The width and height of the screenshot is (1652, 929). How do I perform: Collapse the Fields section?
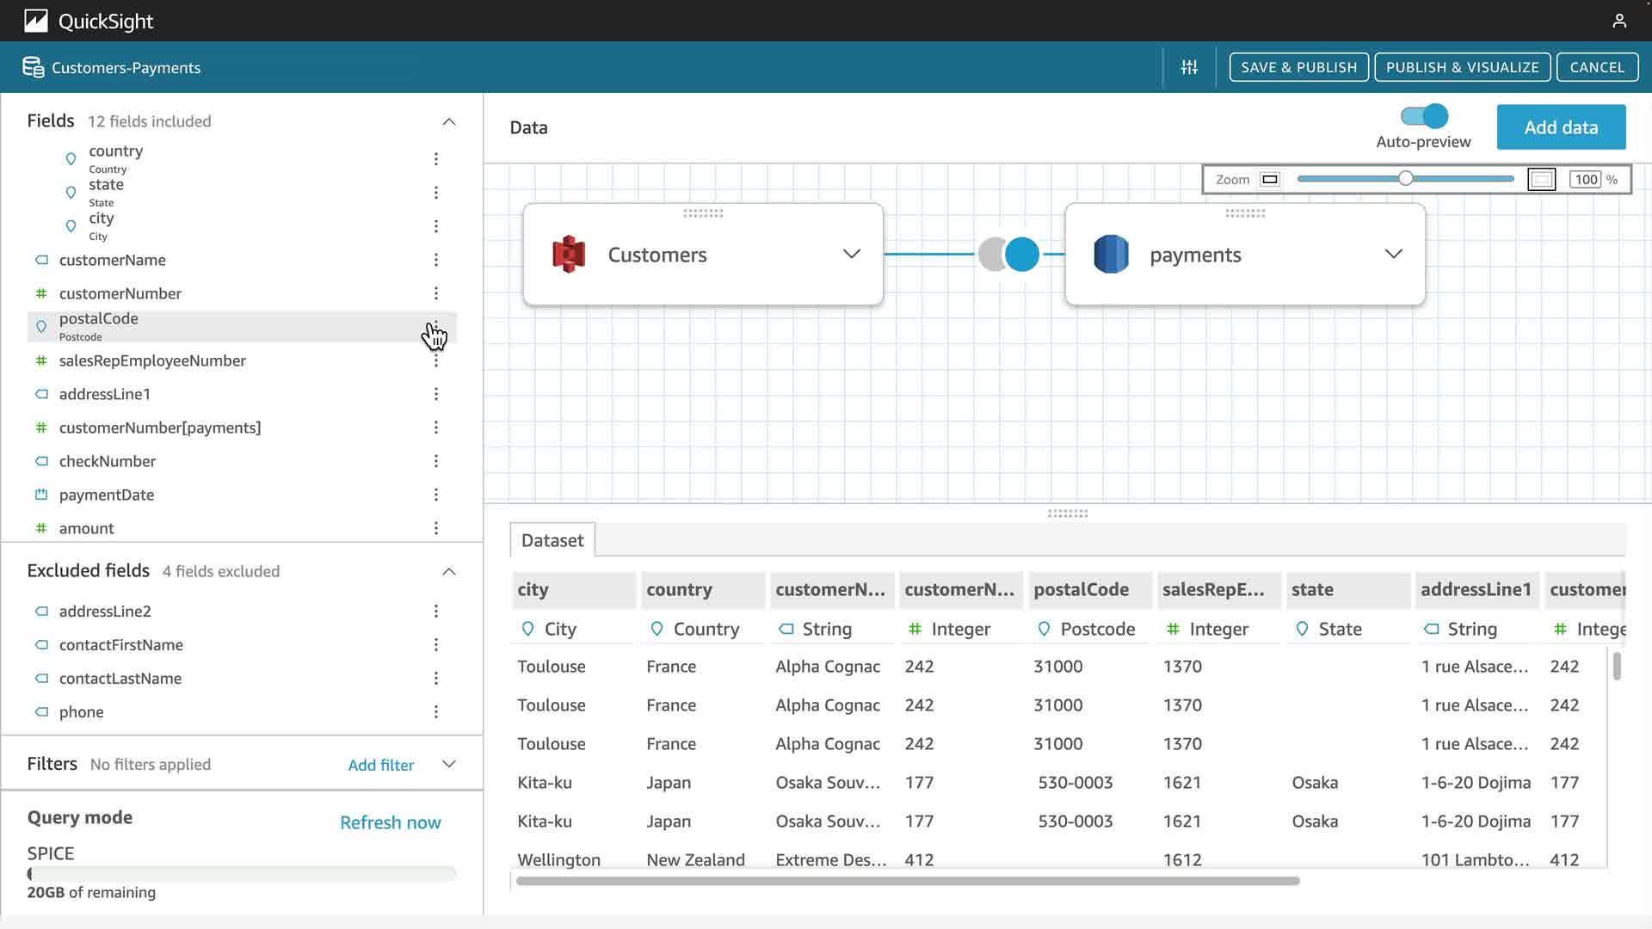click(449, 121)
